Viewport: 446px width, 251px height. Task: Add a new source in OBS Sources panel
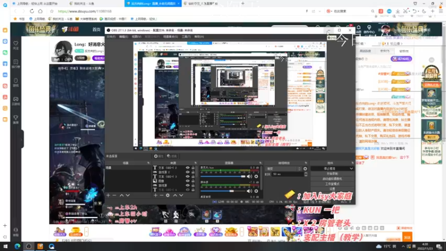pyautogui.click(x=156, y=196)
